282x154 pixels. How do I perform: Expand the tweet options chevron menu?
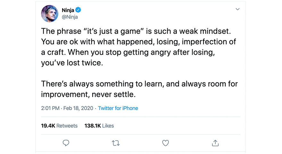coord(237,9)
